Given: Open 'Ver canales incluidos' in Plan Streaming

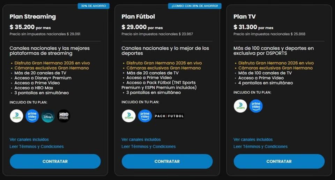Looking at the screenshot, I should tap(29, 139).
